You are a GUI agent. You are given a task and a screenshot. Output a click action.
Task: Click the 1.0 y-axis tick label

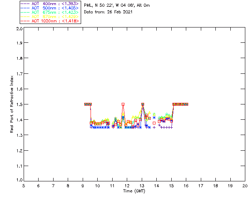click(x=19, y=180)
